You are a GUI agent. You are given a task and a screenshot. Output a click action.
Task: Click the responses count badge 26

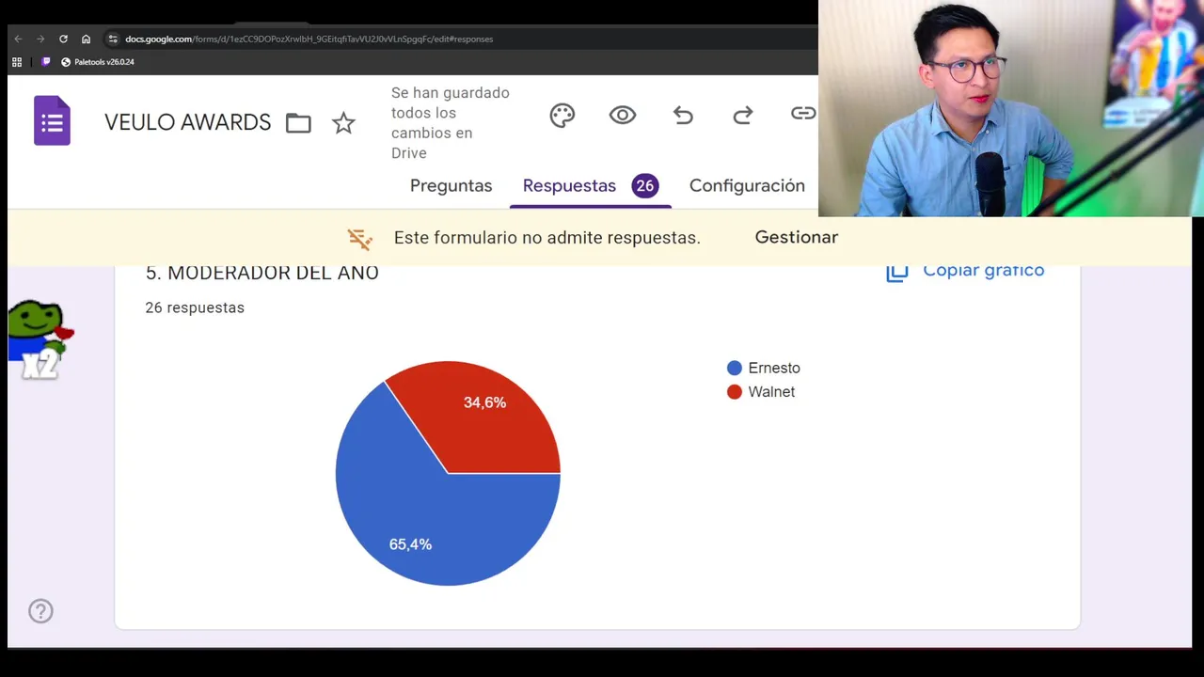[x=644, y=186]
